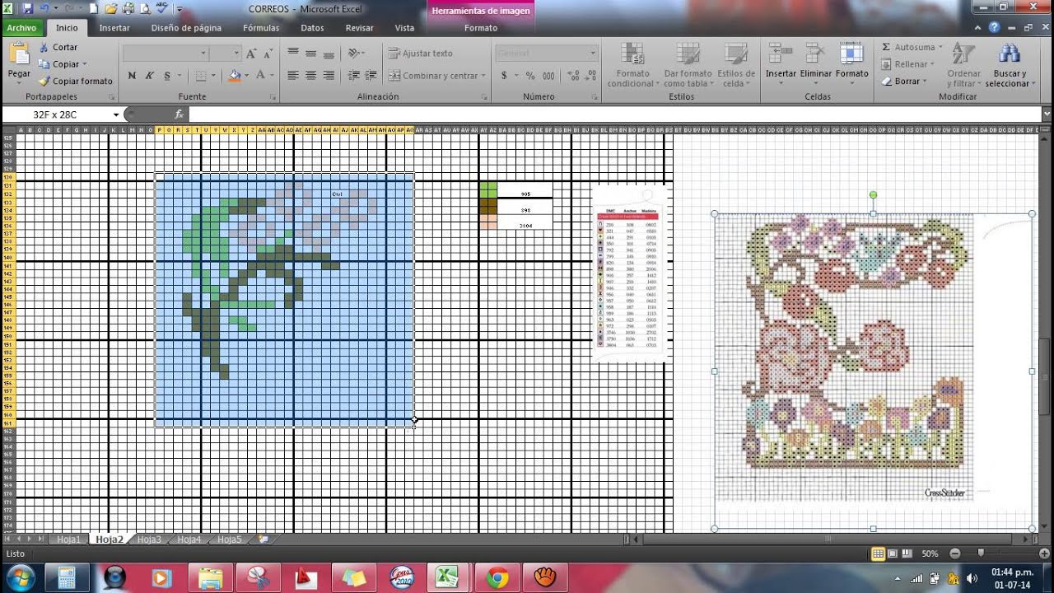This screenshot has width=1054, height=593.
Task: Decrease font size with small A icon
Action: pos(268,54)
